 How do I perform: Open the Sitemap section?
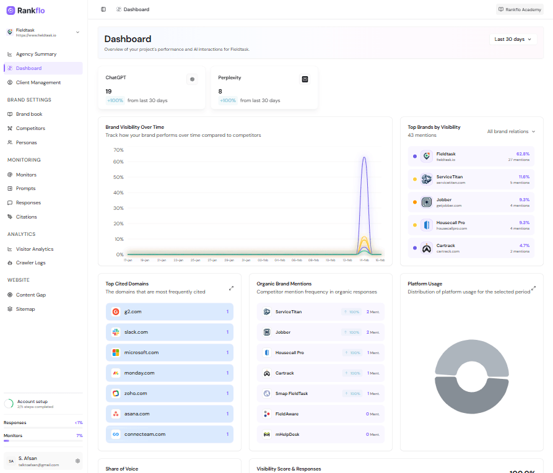pos(25,308)
